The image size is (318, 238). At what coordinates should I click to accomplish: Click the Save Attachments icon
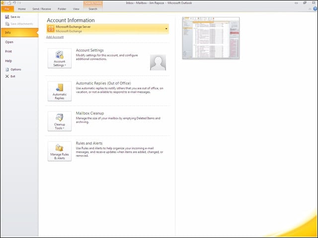pyautogui.click(x=7, y=24)
